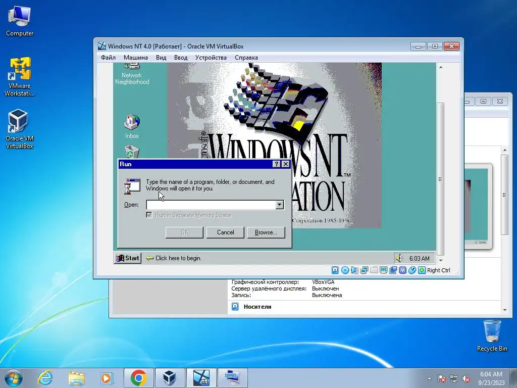Open Internet Explorer from the taskbar
Screen dimensions: 517x388
pos(45,378)
